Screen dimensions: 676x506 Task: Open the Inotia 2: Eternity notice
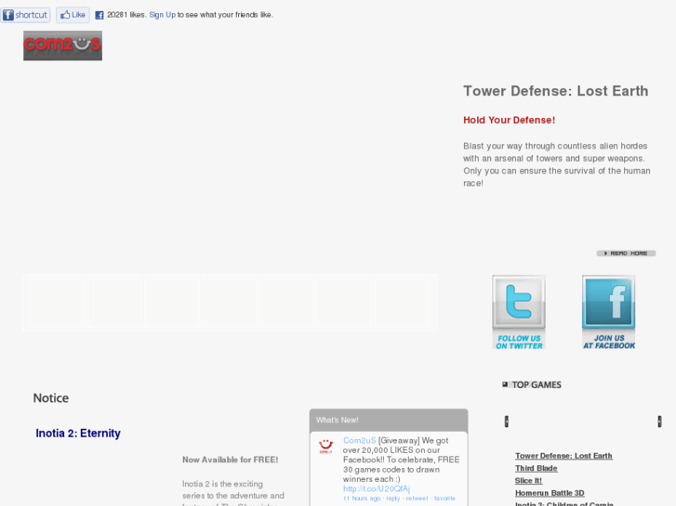(78, 434)
